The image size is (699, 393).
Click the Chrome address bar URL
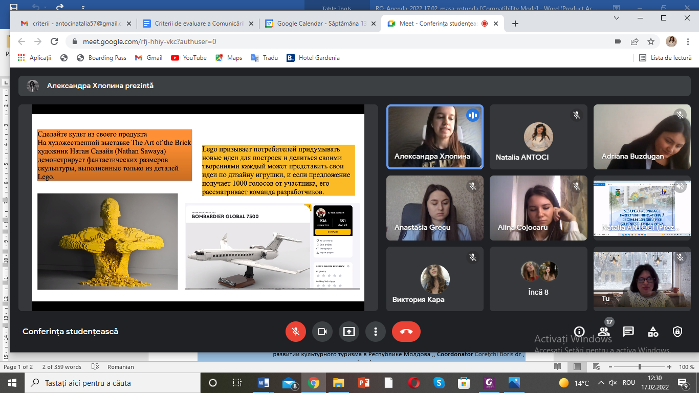pyautogui.click(x=149, y=41)
